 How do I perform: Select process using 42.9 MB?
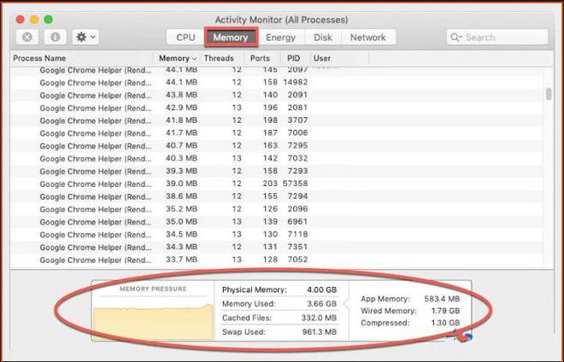click(277, 108)
